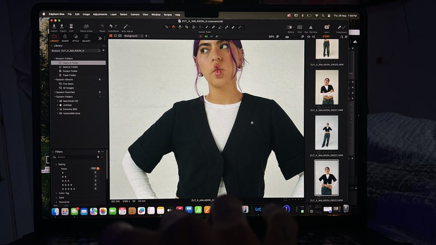Screen dimensions: 436x245
Task: Click the Learn toolbar icon
Action: click(x=326, y=27)
